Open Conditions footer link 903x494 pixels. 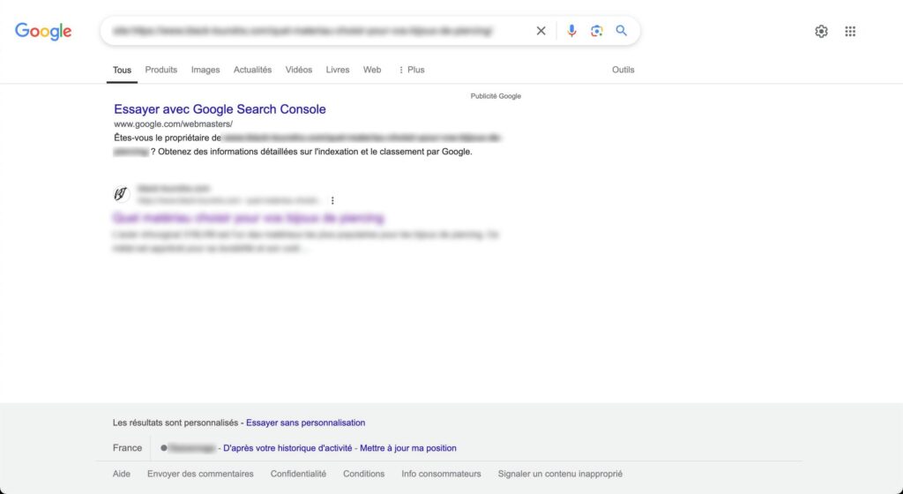(x=364, y=474)
